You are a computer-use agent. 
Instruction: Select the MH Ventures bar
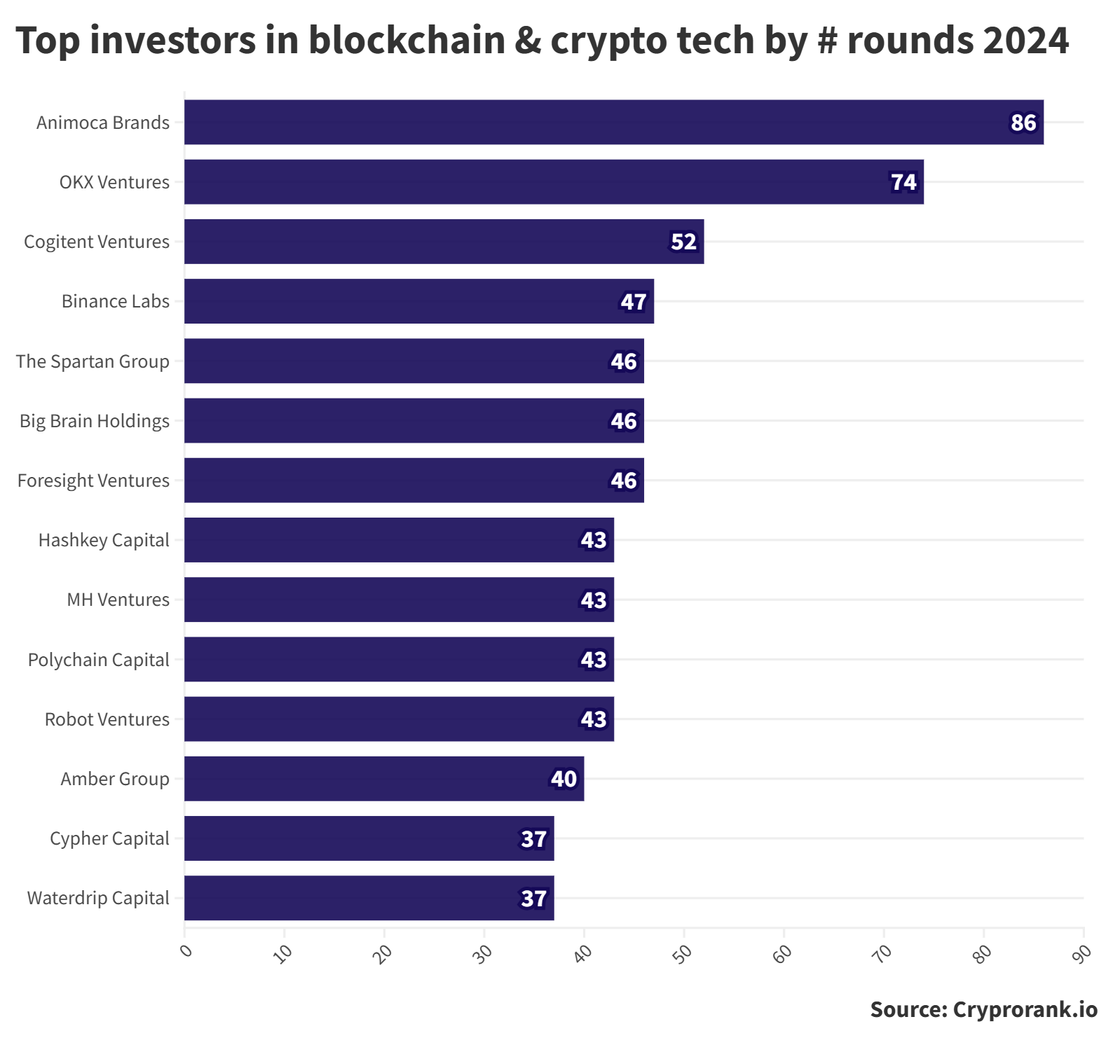tap(400, 600)
